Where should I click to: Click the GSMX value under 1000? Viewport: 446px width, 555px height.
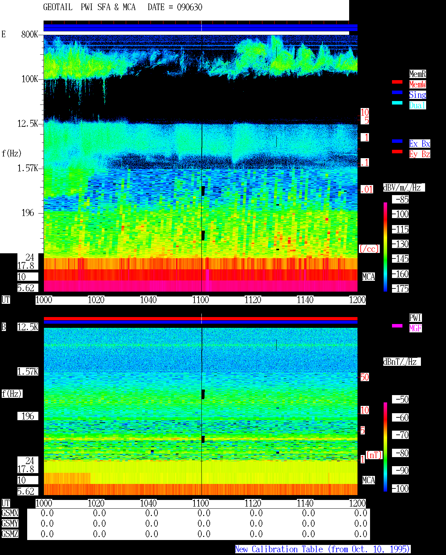(x=47, y=513)
